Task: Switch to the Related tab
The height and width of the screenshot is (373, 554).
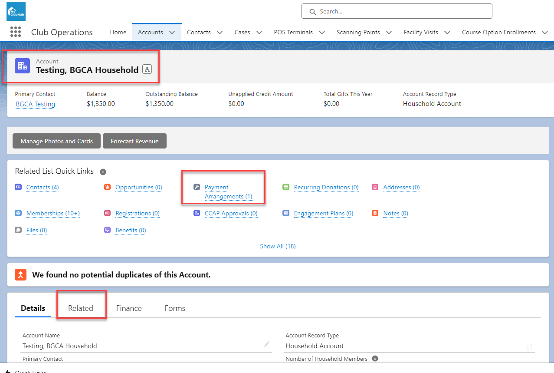Action: click(x=81, y=308)
